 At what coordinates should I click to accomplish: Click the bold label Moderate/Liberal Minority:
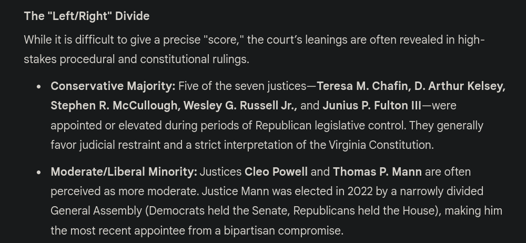(124, 172)
